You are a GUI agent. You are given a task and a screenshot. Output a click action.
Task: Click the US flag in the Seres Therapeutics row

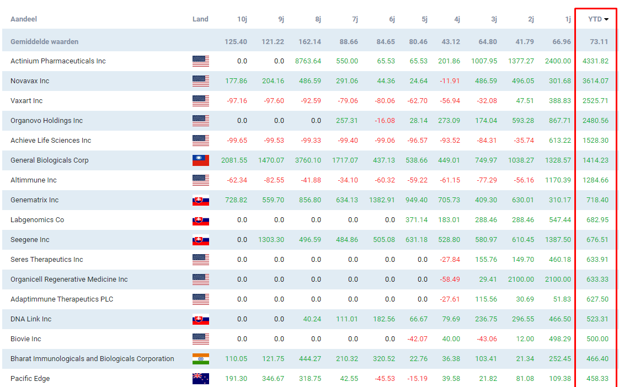[201, 260]
